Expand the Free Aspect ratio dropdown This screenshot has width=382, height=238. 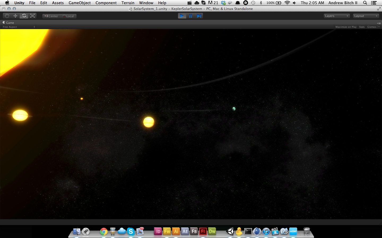(x=19, y=27)
